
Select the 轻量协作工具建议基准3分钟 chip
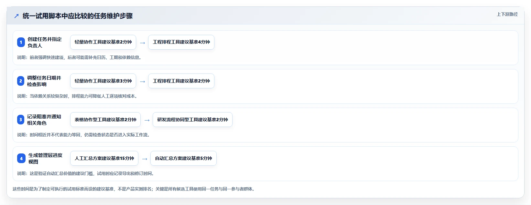pyautogui.click(x=103, y=81)
